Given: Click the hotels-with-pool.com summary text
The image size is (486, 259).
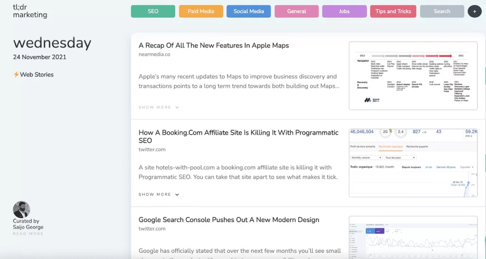Looking at the screenshot, I should [x=238, y=172].
